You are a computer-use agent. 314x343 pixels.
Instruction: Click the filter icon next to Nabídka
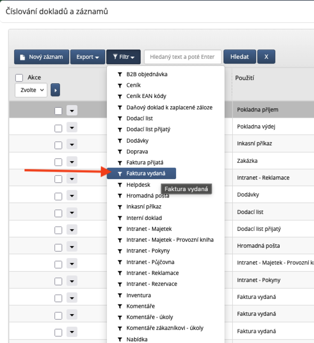[x=120, y=339]
